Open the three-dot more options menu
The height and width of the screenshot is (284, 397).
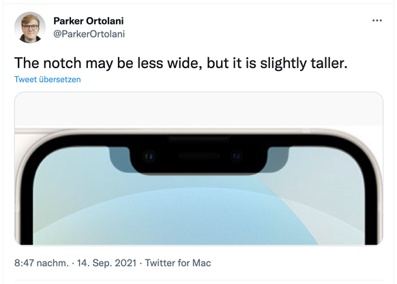[x=377, y=20]
